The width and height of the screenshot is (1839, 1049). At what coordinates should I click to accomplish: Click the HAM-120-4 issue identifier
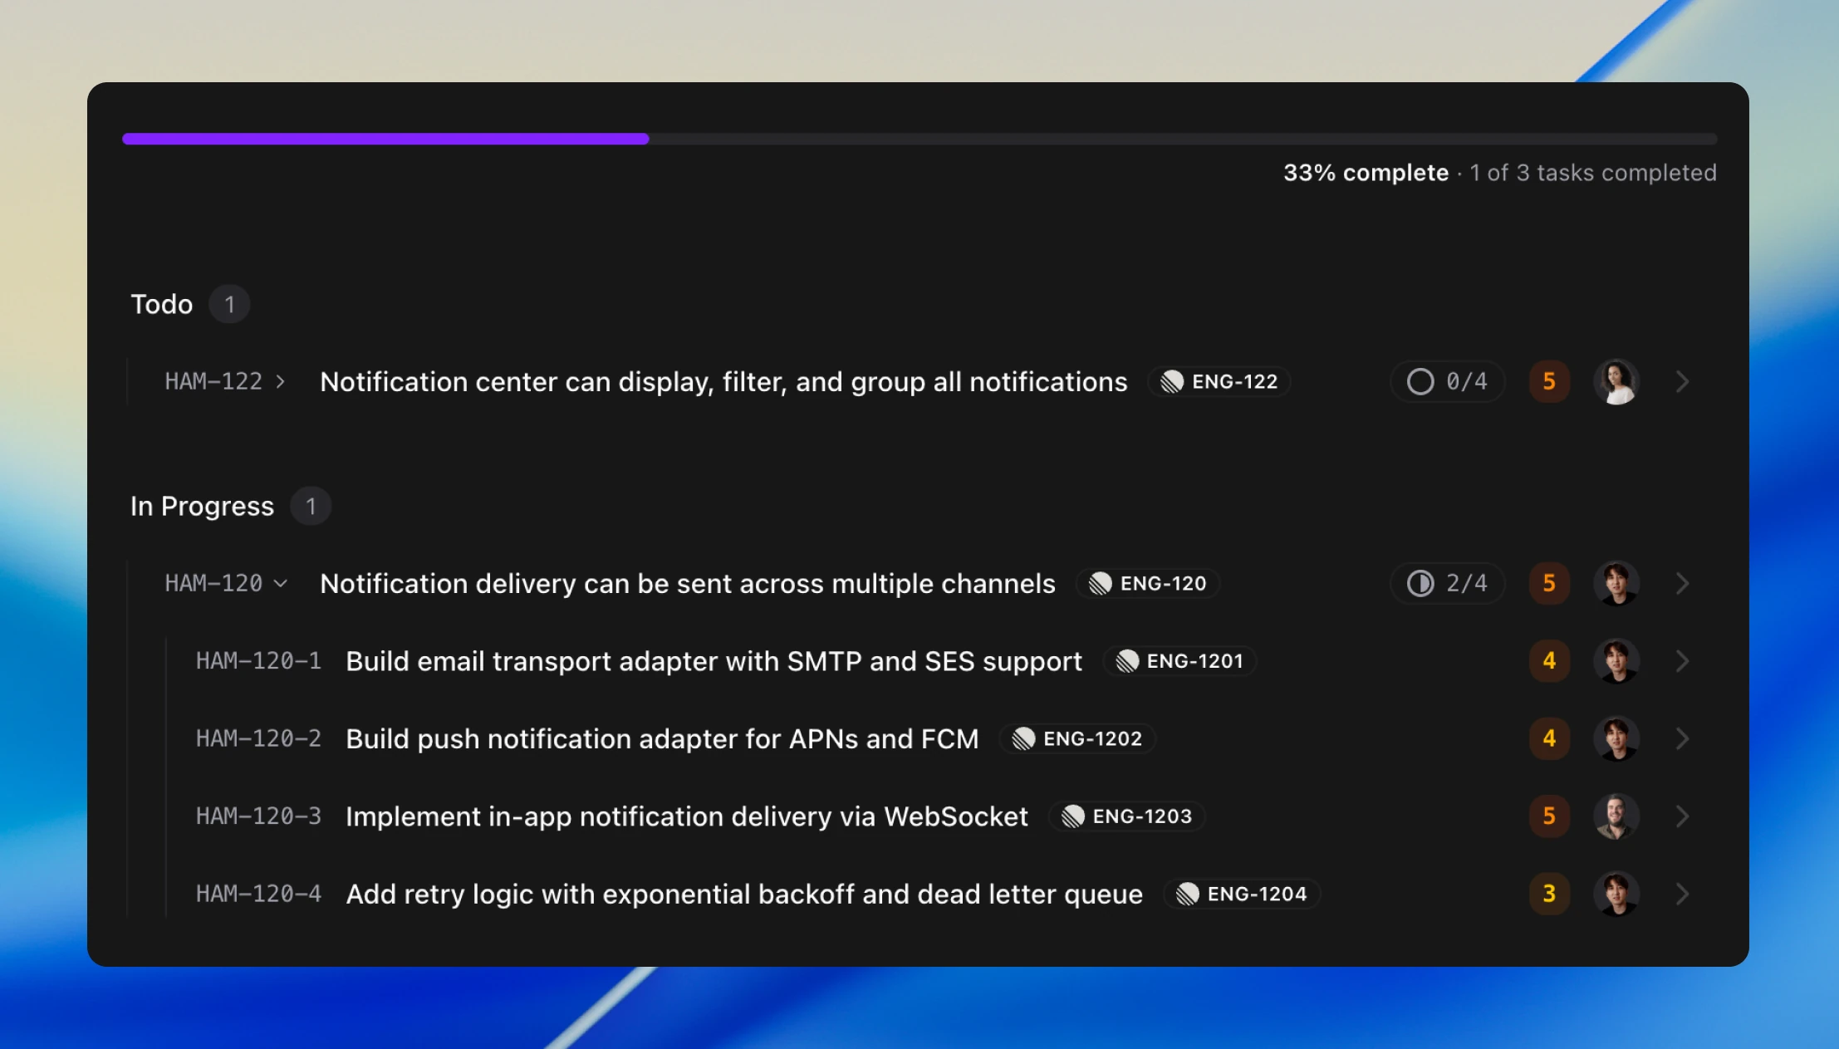[258, 895]
